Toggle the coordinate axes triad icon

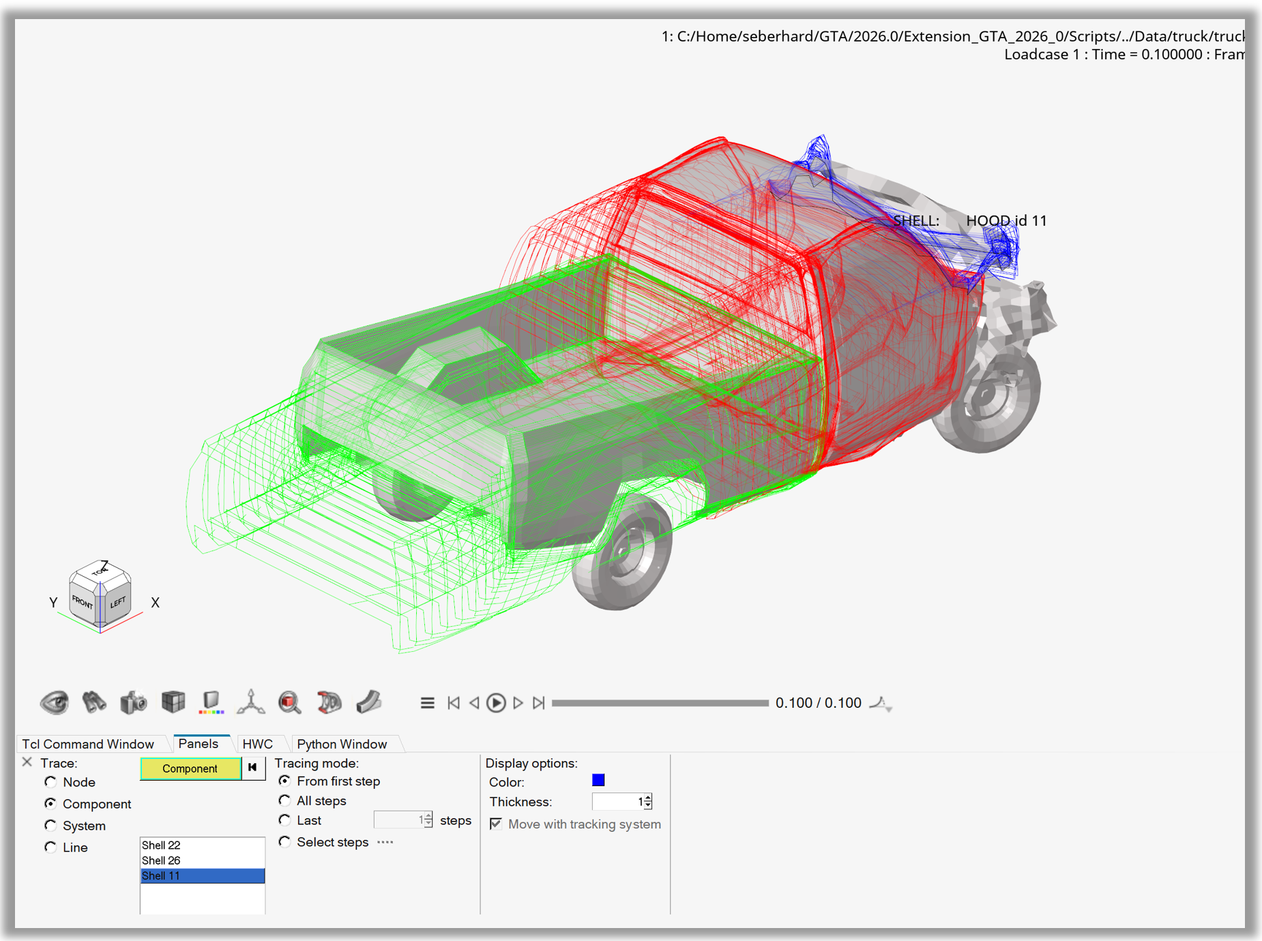click(x=251, y=702)
